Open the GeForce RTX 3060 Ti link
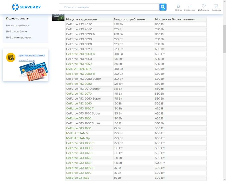 (80, 54)
